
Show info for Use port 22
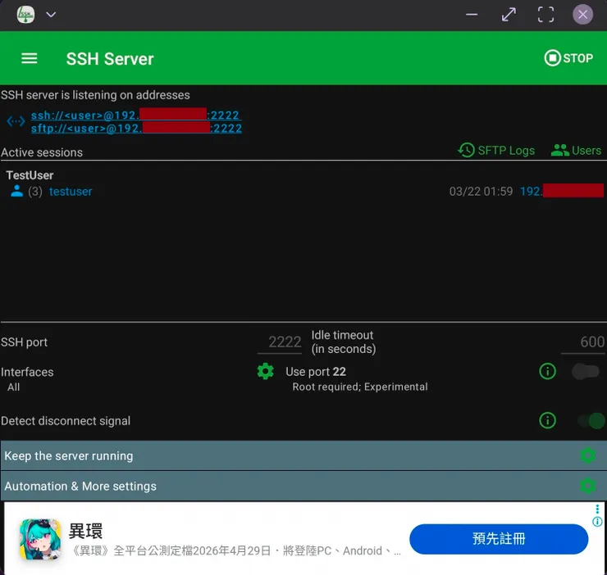coord(547,371)
